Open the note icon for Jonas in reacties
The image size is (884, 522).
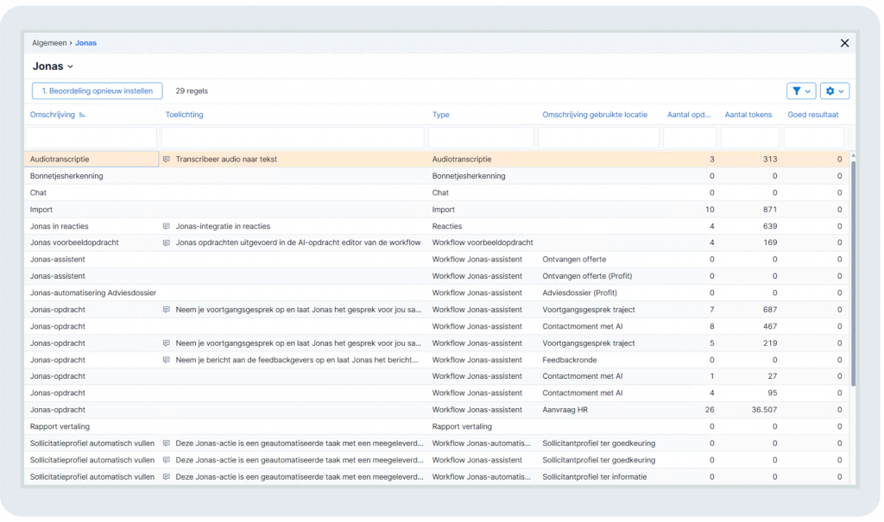tap(167, 227)
